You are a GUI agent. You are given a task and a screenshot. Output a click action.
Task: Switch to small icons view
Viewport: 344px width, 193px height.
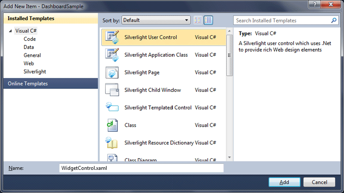(198, 20)
